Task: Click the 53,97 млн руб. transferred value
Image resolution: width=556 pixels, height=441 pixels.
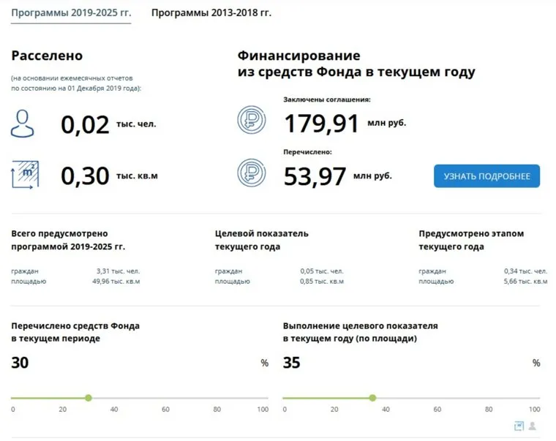Action: [315, 176]
